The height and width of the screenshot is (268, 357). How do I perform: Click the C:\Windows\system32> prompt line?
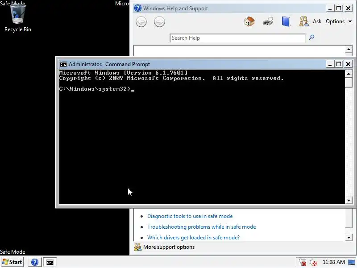[97, 89]
